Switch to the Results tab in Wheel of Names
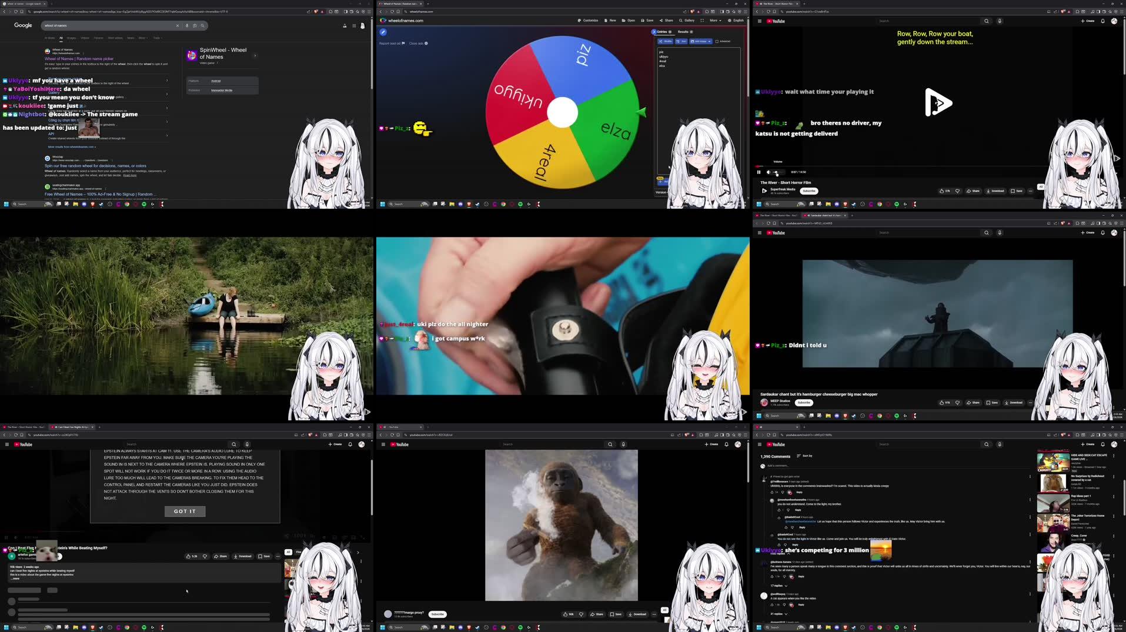 (684, 32)
